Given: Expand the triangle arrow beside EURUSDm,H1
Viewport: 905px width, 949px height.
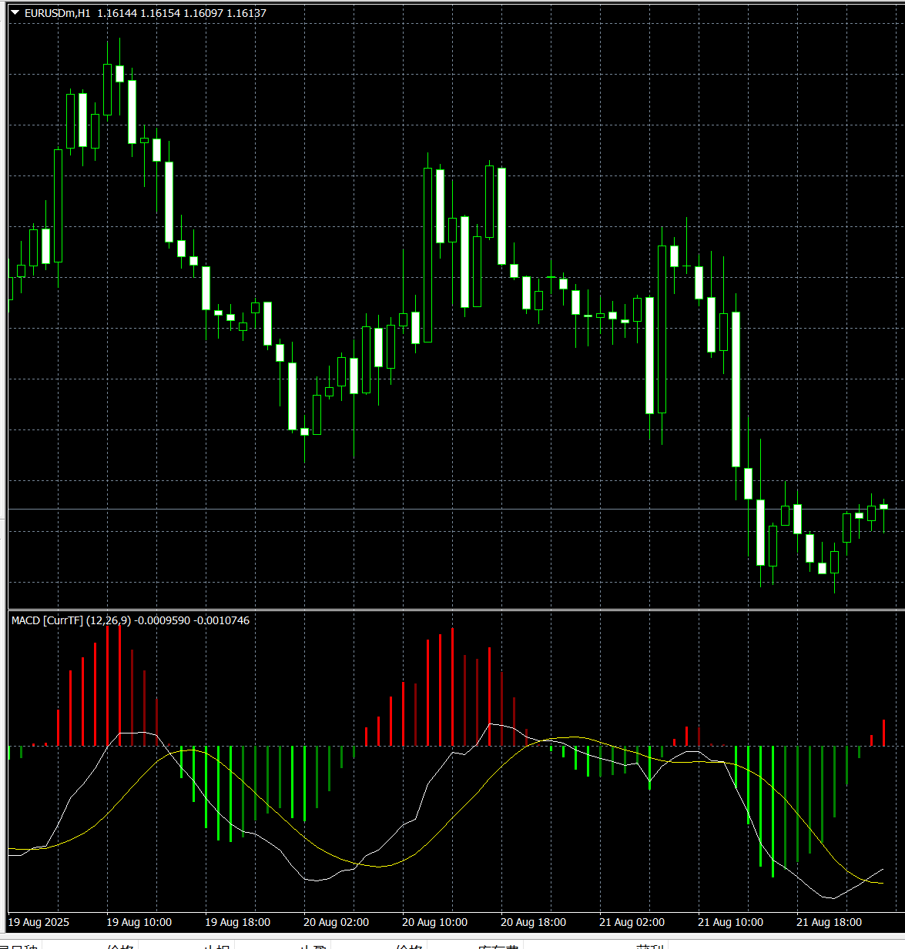Looking at the screenshot, I should point(15,13).
